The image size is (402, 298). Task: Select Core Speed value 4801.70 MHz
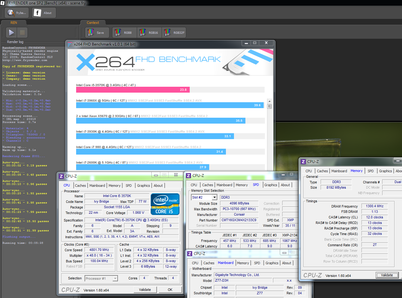pyautogui.click(x=99, y=250)
